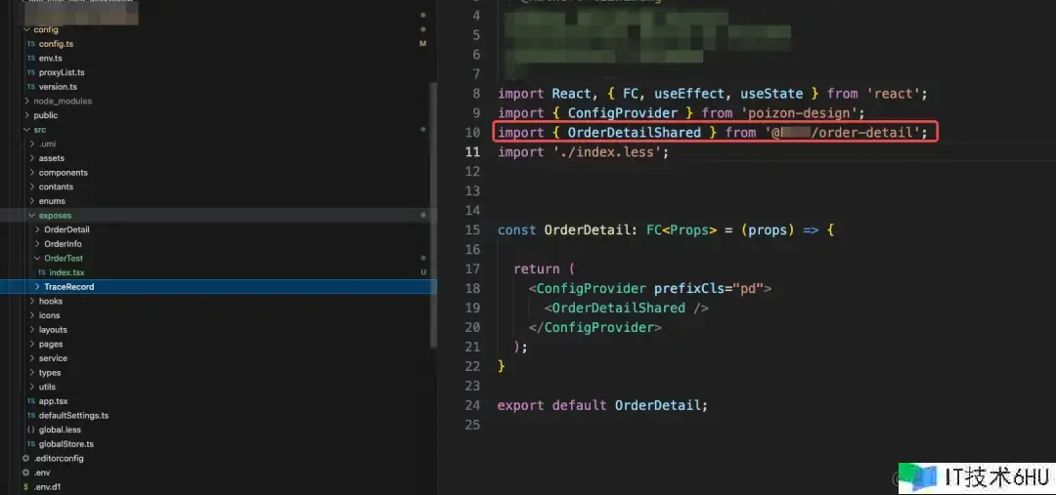Expand the TraceRecord folder
This screenshot has width=1056, height=495.
click(37, 287)
